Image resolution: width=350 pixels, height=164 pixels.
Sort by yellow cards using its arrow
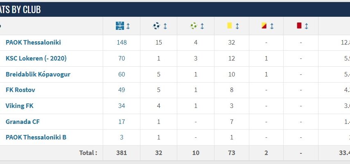[237, 26]
